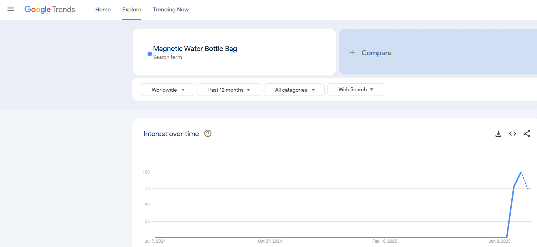Screen dimensions: 537x247
Task: Click the blue search term indicator dot
Action: 149,54
